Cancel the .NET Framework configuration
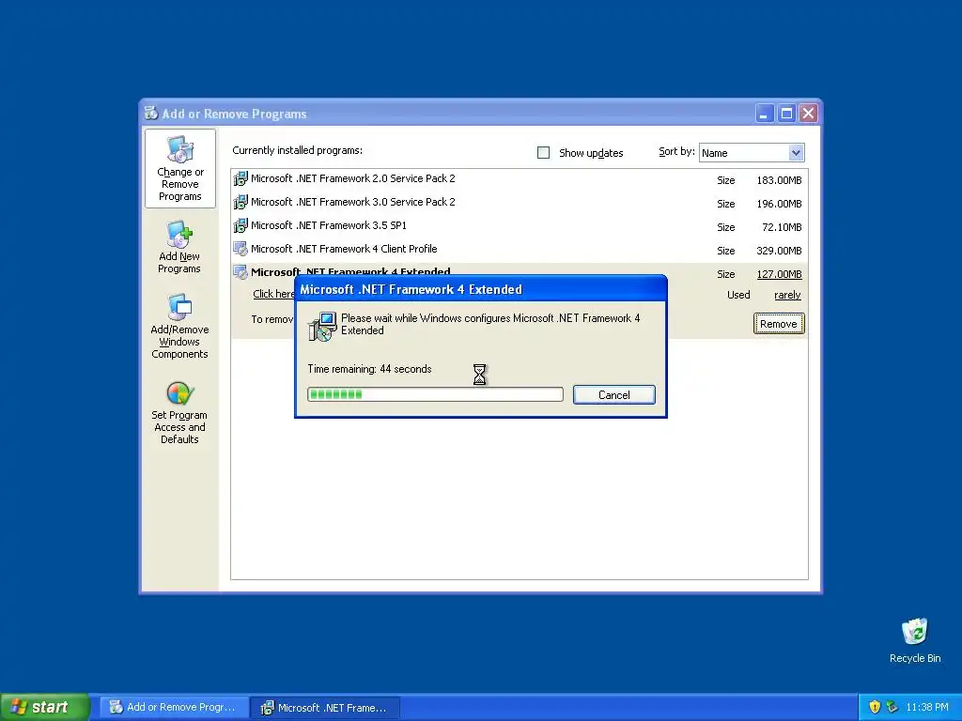The height and width of the screenshot is (721, 962). (x=614, y=395)
